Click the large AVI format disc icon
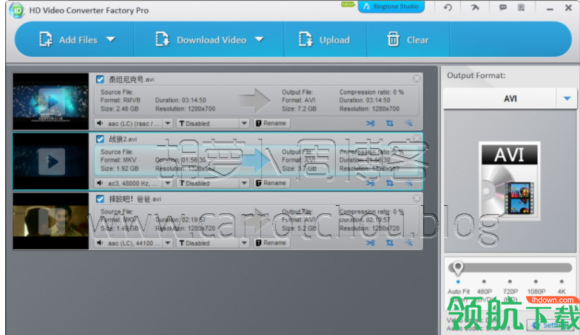This screenshot has height=335, width=580. (509, 180)
